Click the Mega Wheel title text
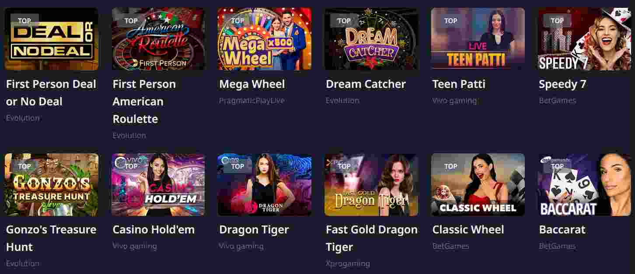Screen dimensions: 635x274 252,84
